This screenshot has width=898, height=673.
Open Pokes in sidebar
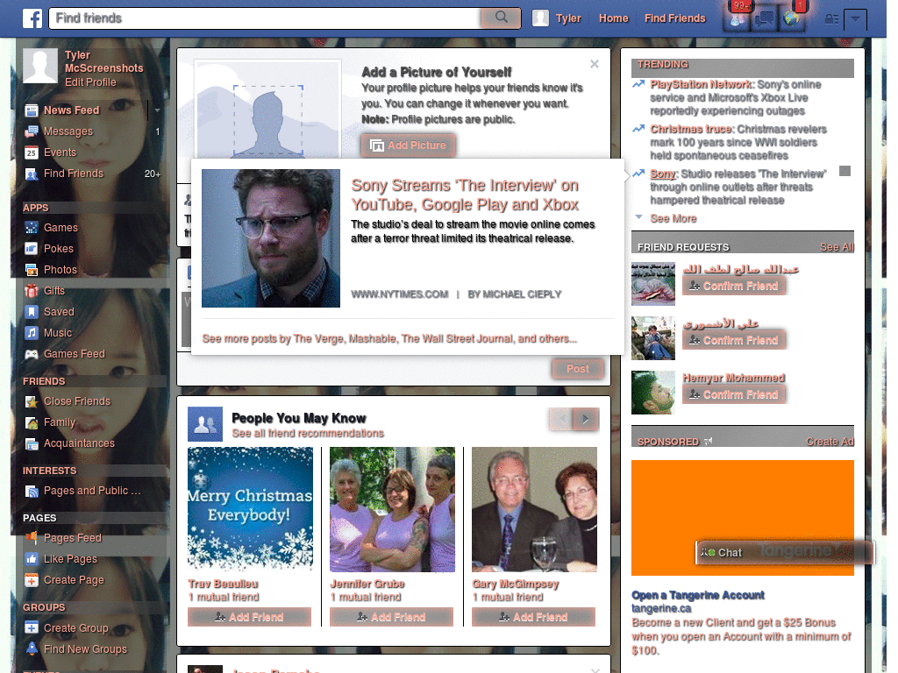(x=59, y=249)
